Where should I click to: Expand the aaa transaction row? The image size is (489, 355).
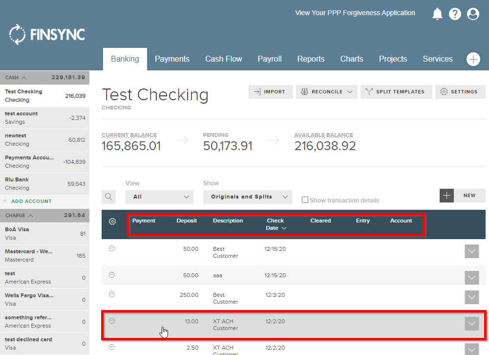(471, 278)
